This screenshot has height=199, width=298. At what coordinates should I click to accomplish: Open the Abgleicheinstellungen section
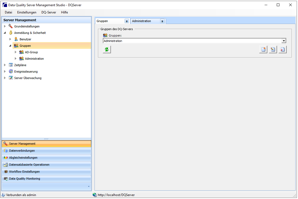point(46,158)
